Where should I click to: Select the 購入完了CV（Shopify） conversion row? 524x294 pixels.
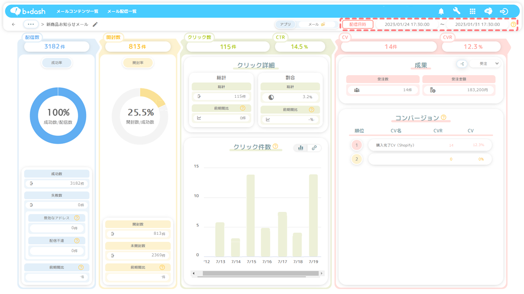coord(430,145)
